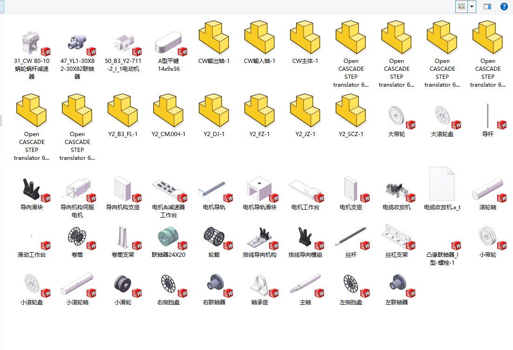513x350 pixels.
Task: Select the 电机&减速器工作台 file
Action: point(169,189)
